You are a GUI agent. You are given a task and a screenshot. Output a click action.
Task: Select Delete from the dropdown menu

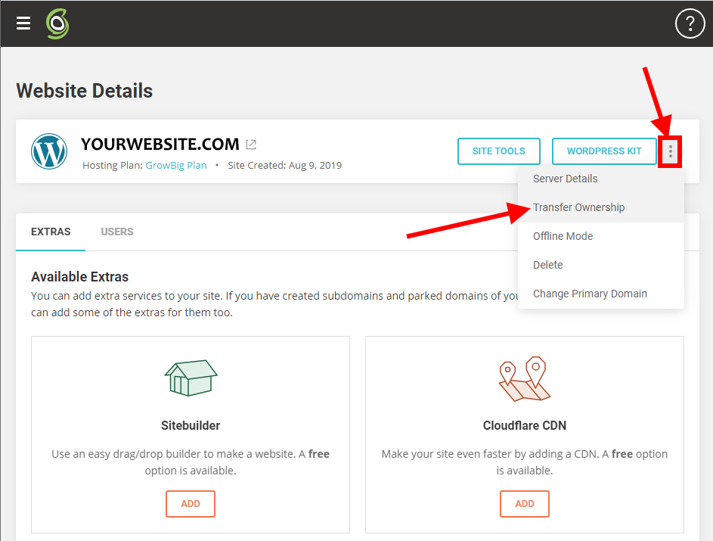click(547, 265)
